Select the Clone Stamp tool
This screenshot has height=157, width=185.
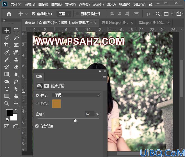click(16, 60)
